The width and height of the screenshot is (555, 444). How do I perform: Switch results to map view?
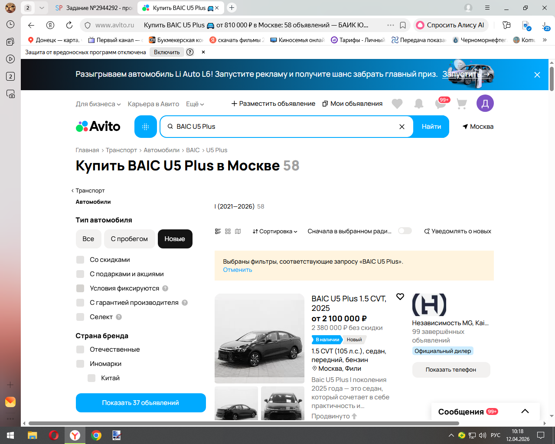pos(238,232)
